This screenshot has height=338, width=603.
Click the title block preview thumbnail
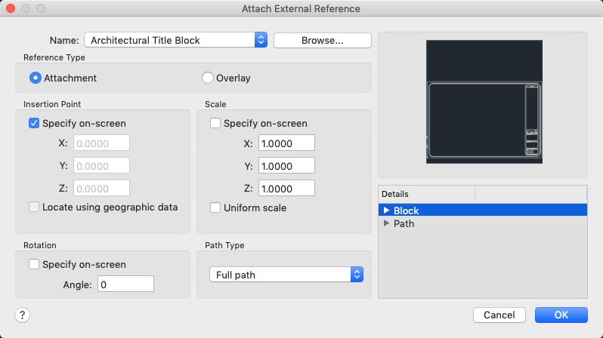483,102
